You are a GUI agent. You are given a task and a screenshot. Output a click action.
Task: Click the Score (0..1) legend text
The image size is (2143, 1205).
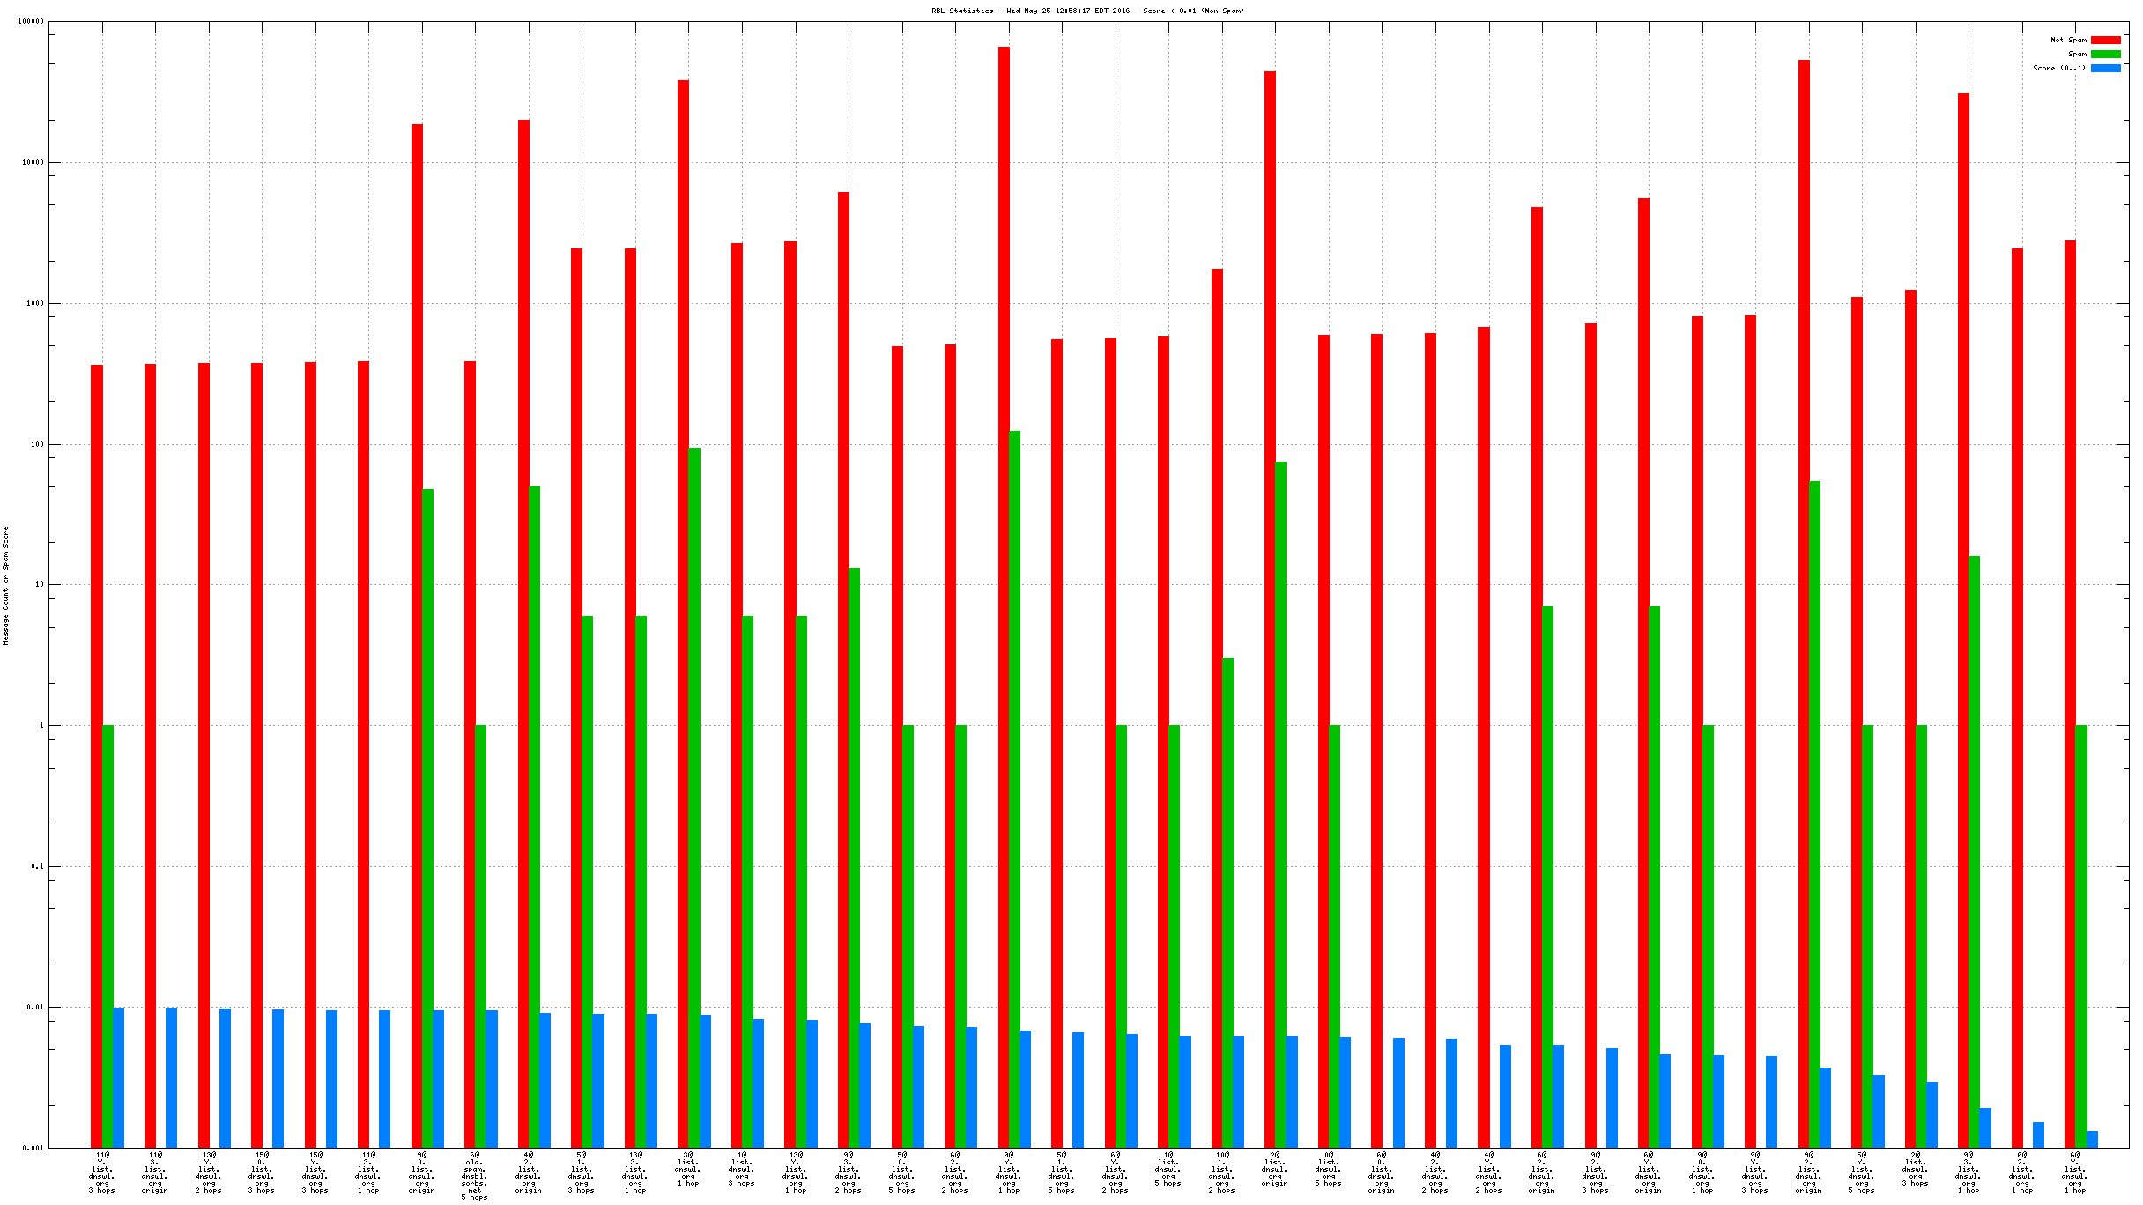click(2059, 69)
